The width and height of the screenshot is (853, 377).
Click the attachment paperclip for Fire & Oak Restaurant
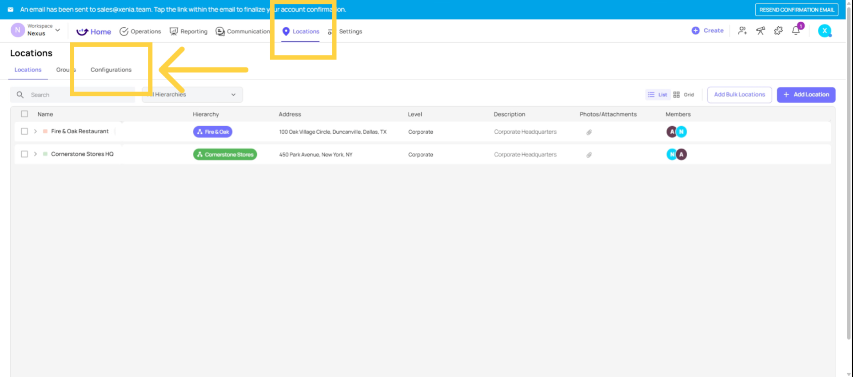(x=589, y=132)
